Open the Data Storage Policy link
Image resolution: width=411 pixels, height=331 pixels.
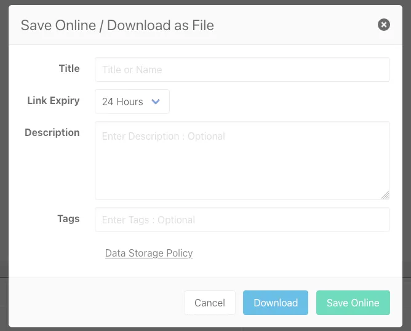149,253
